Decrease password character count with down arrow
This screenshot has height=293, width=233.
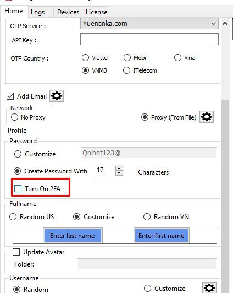pos(119,173)
